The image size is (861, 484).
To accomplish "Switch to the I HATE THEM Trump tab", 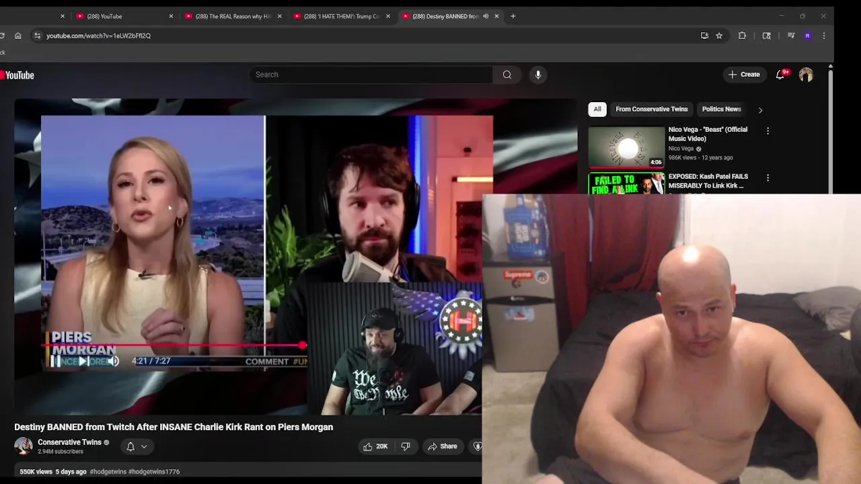I will 340,16.
